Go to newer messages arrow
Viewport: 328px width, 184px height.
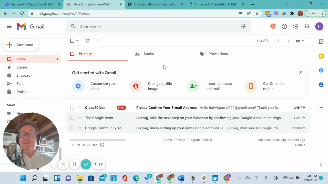coord(278,41)
